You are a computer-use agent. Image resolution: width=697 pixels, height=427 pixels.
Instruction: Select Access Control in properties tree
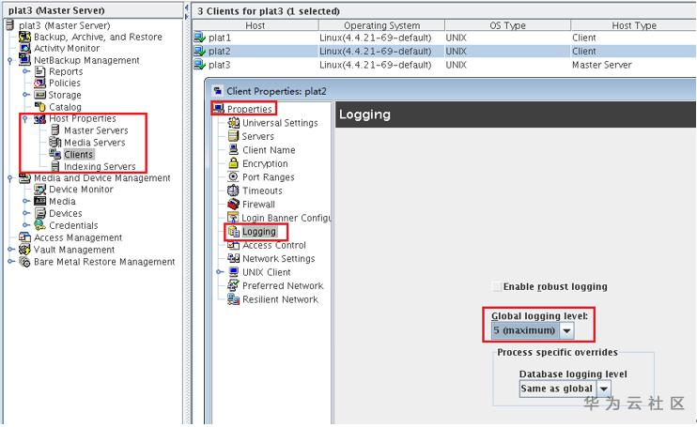274,245
